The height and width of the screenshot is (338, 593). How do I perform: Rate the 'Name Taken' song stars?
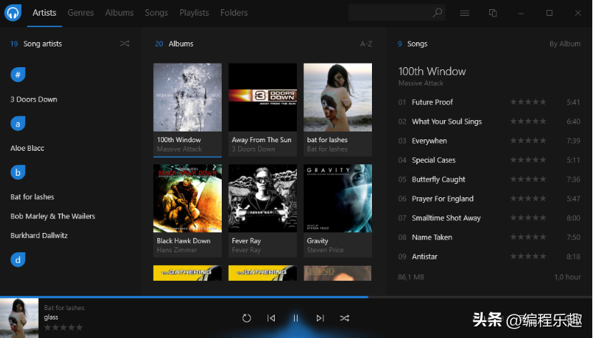[x=529, y=237]
